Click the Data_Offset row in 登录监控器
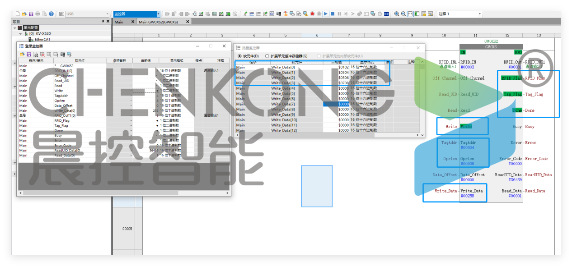Image resolution: width=572 pixels, height=266 pixels. coord(124,105)
